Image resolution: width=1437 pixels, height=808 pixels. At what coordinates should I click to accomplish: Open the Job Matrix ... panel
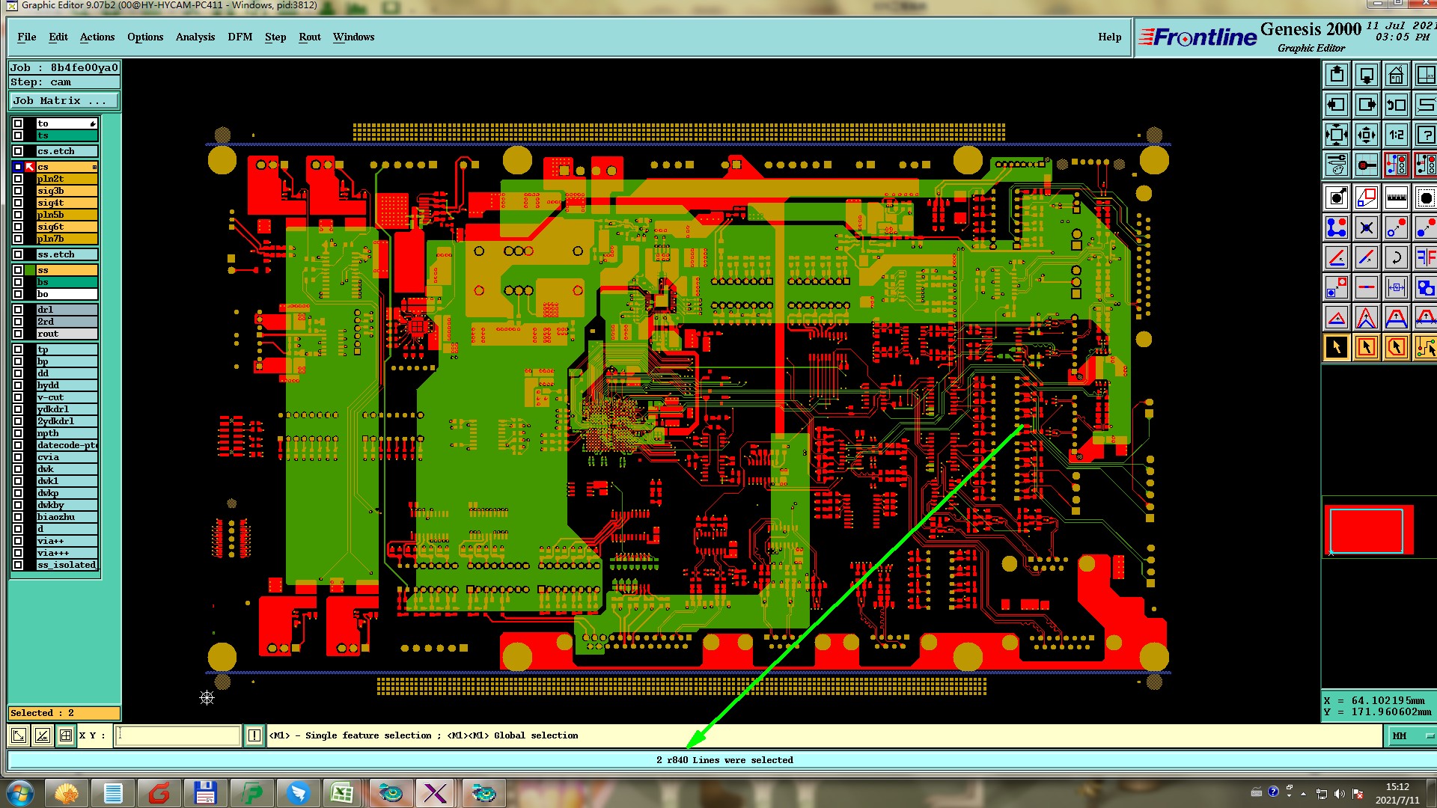click(64, 101)
